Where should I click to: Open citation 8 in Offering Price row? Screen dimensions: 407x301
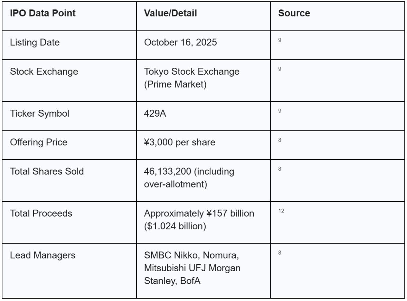point(280,140)
